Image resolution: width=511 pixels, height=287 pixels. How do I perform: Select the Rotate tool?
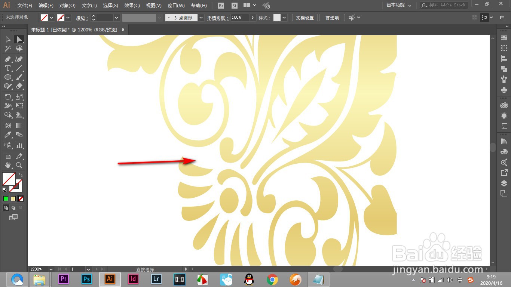click(8, 97)
